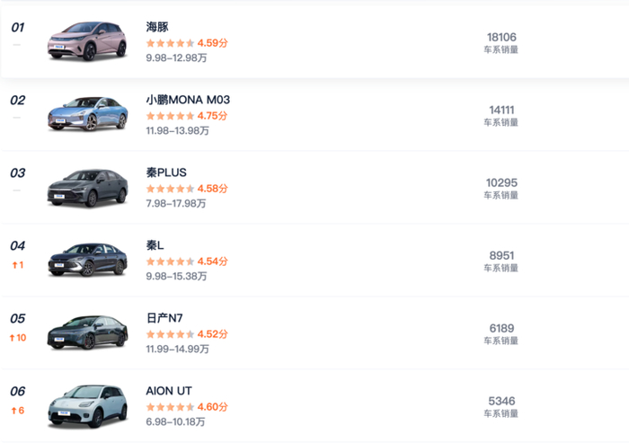
Task: Click the 4.59分 star rating for 海豚
Action: point(187,42)
